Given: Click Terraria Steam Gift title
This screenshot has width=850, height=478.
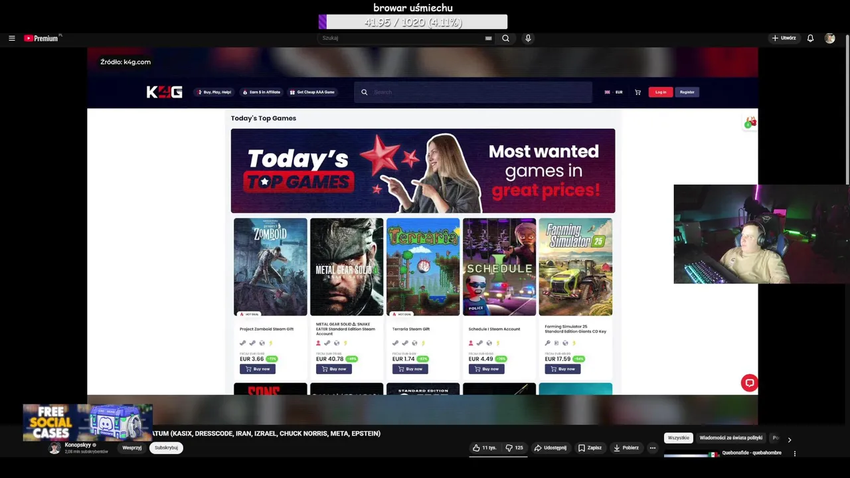Looking at the screenshot, I should tap(410, 329).
